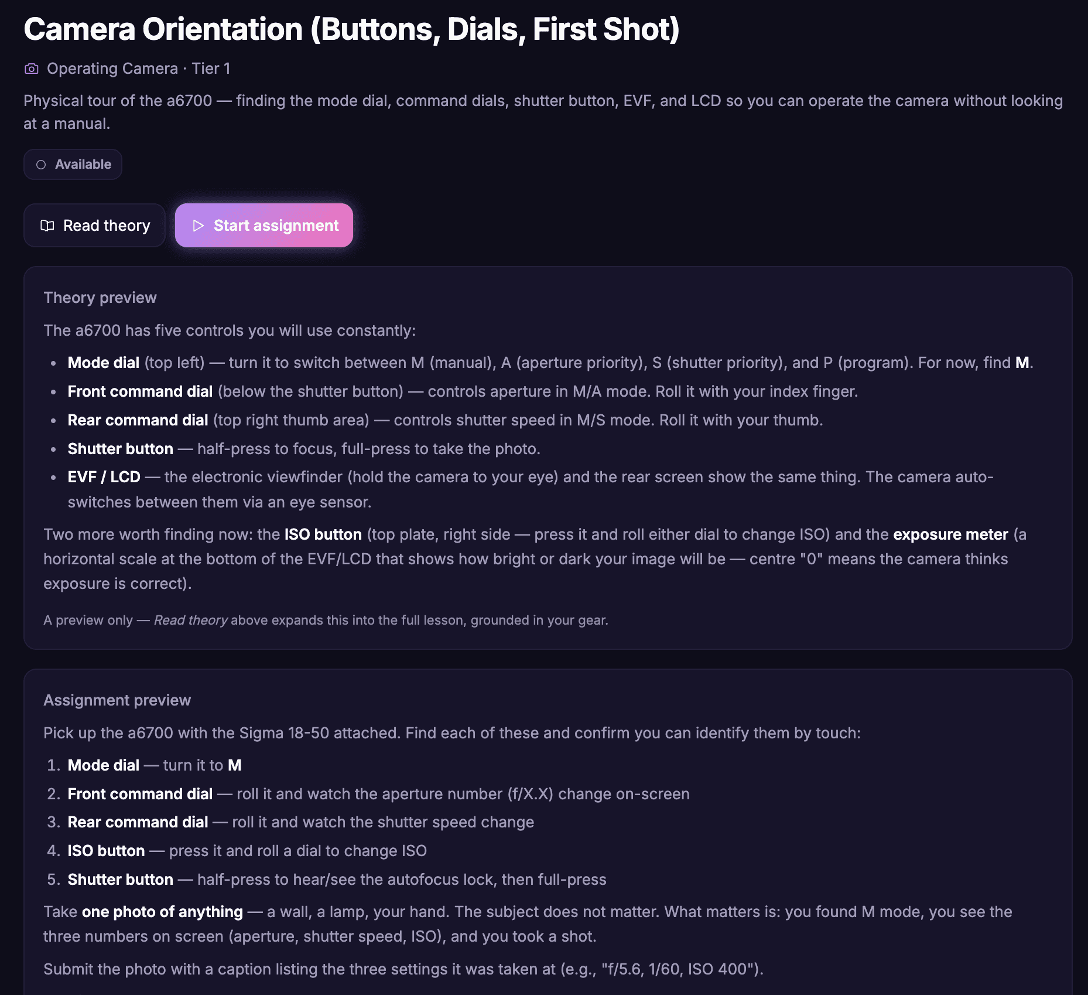
Task: Click Front command dial in theory list
Action: point(140,391)
